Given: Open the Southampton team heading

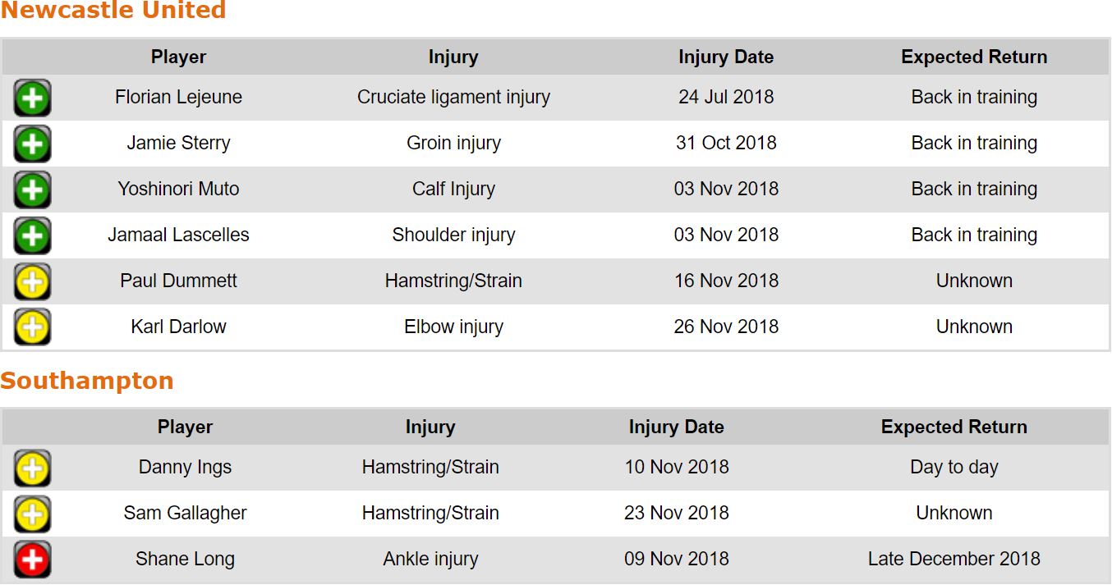Looking at the screenshot, I should (x=87, y=381).
